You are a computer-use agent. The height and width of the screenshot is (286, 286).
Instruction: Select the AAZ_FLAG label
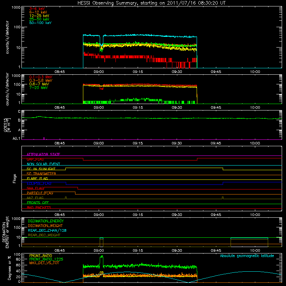coord(35,198)
